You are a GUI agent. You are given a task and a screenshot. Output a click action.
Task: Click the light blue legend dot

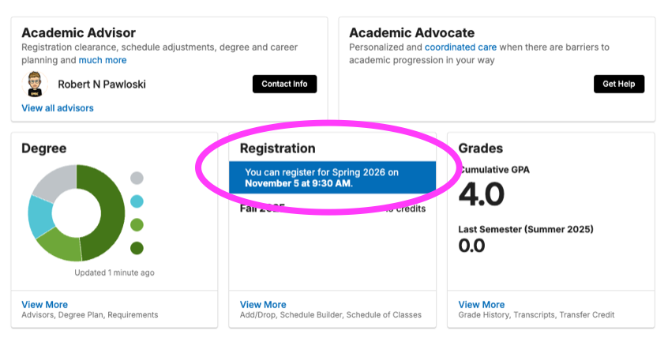(x=137, y=201)
